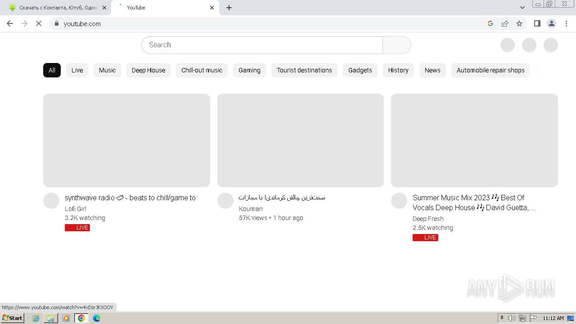This screenshot has width=576, height=324.
Task: Open the Chrome profile avatar
Action: tap(551, 23)
